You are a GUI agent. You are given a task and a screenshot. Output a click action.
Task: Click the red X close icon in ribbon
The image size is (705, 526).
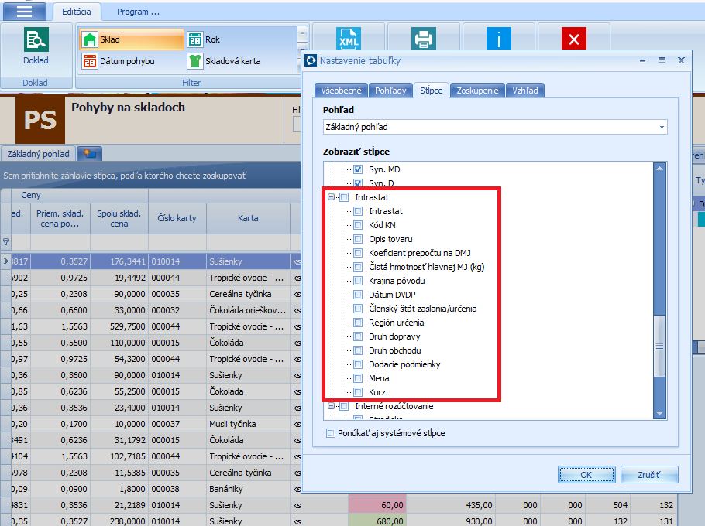(x=574, y=39)
